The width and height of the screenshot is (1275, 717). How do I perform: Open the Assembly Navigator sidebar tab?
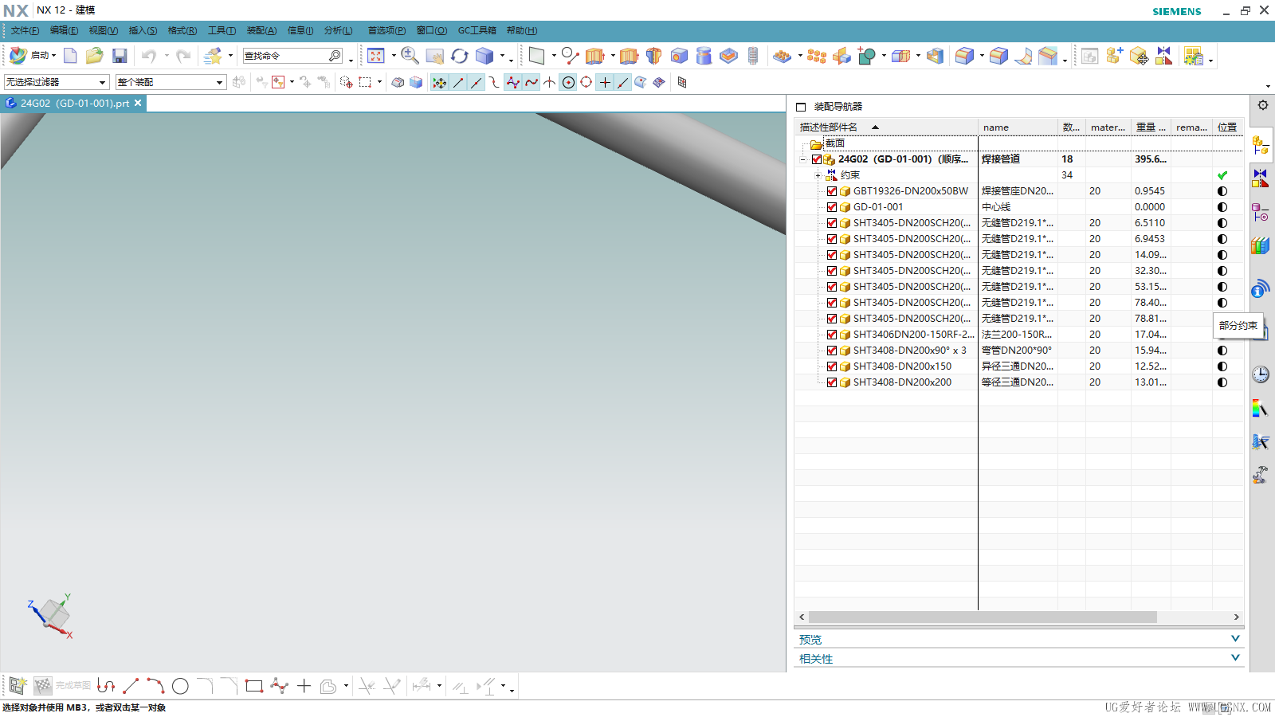(x=1261, y=146)
